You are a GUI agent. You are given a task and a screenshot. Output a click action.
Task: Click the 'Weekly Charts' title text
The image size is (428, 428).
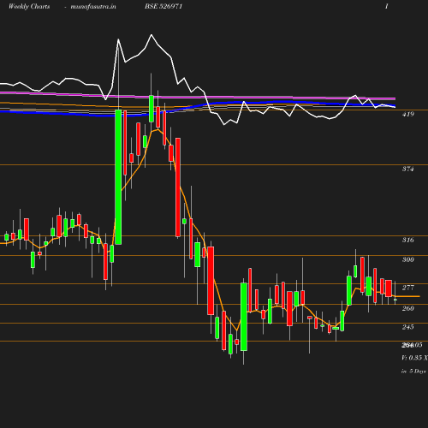(29, 6)
